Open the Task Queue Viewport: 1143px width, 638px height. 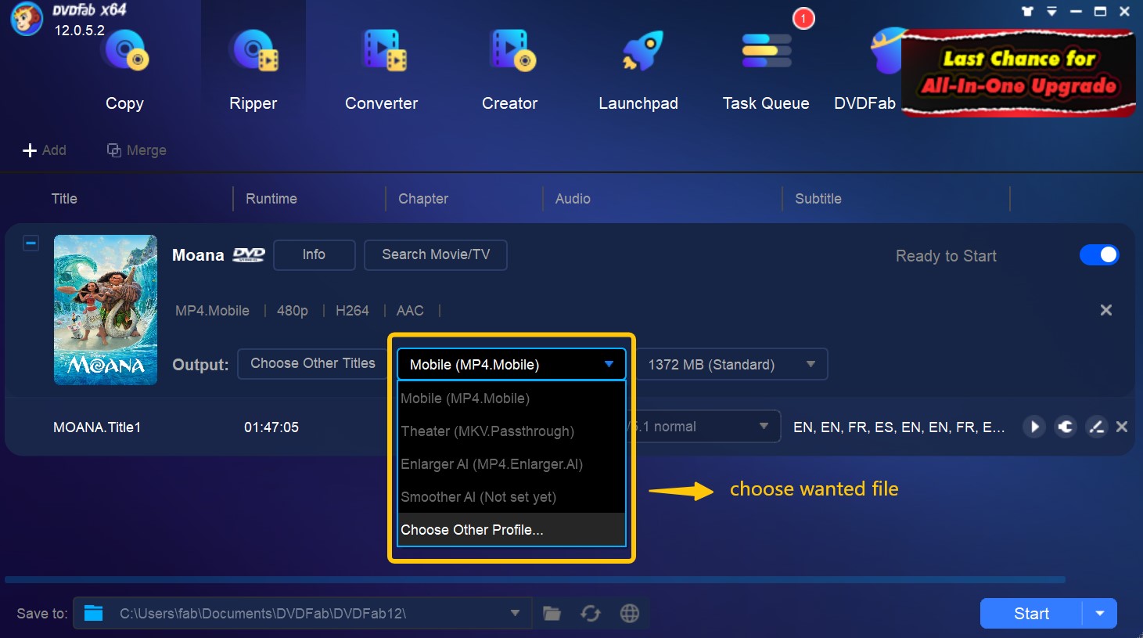click(766, 70)
